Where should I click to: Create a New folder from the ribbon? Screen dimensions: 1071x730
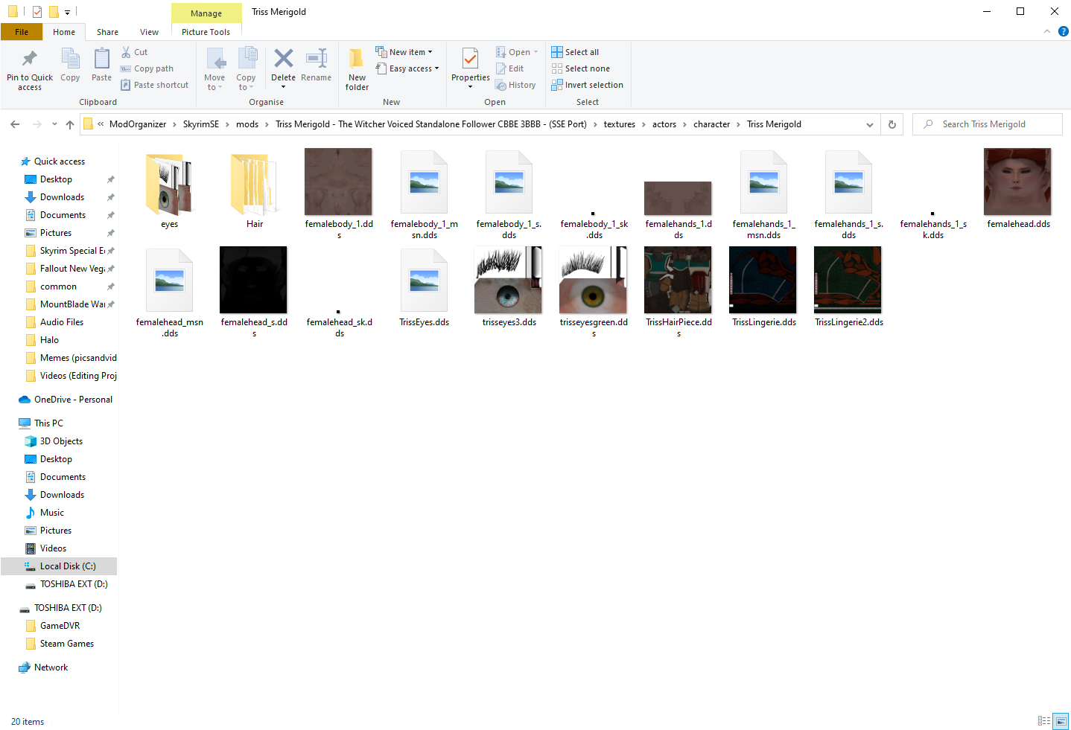point(357,68)
